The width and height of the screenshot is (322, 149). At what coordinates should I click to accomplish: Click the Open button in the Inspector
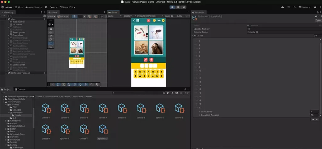pos(318,20)
